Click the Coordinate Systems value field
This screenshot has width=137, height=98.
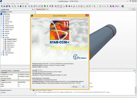[24, 78]
